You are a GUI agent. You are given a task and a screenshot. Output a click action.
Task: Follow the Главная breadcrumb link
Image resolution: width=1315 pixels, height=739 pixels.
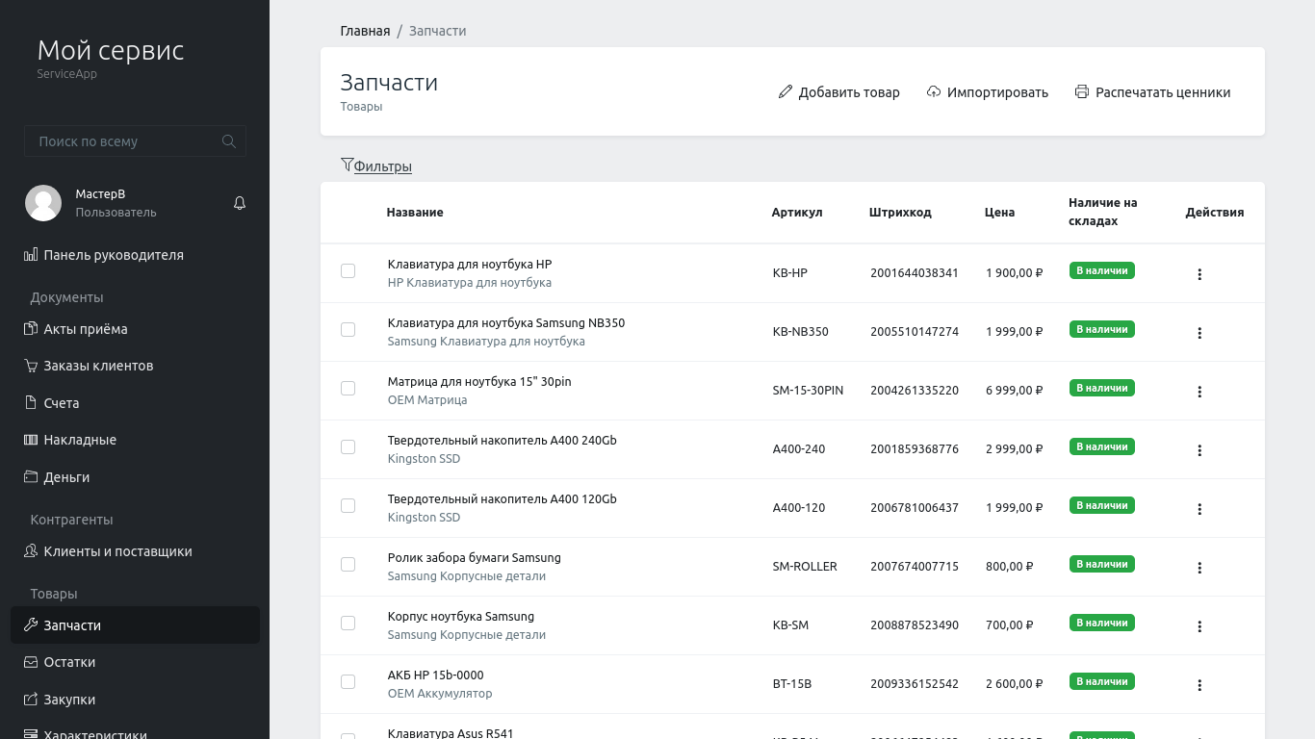(365, 31)
